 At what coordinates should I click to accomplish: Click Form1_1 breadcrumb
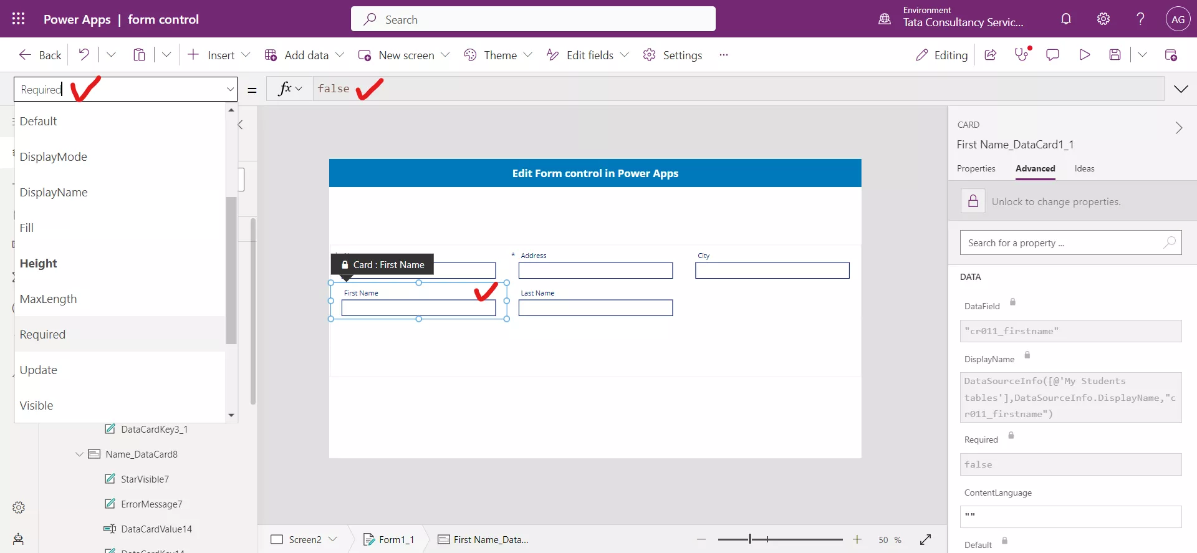pyautogui.click(x=389, y=539)
